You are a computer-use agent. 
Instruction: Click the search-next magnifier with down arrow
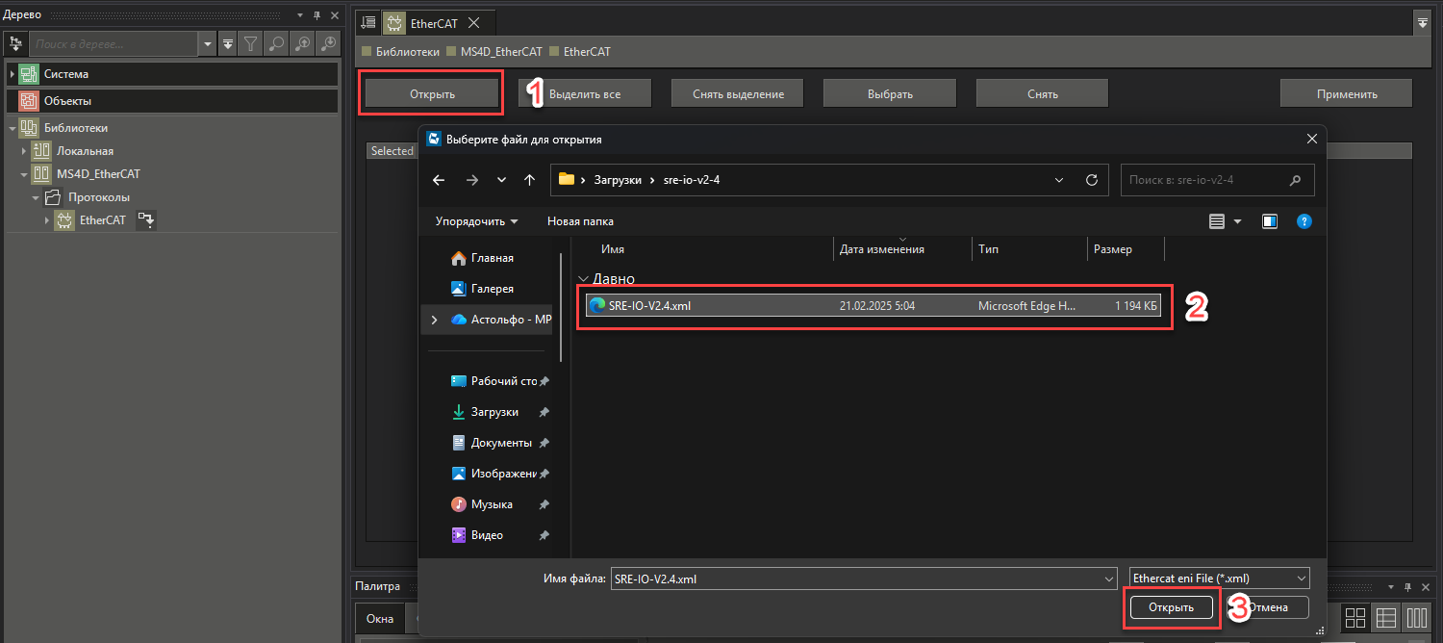coord(328,43)
